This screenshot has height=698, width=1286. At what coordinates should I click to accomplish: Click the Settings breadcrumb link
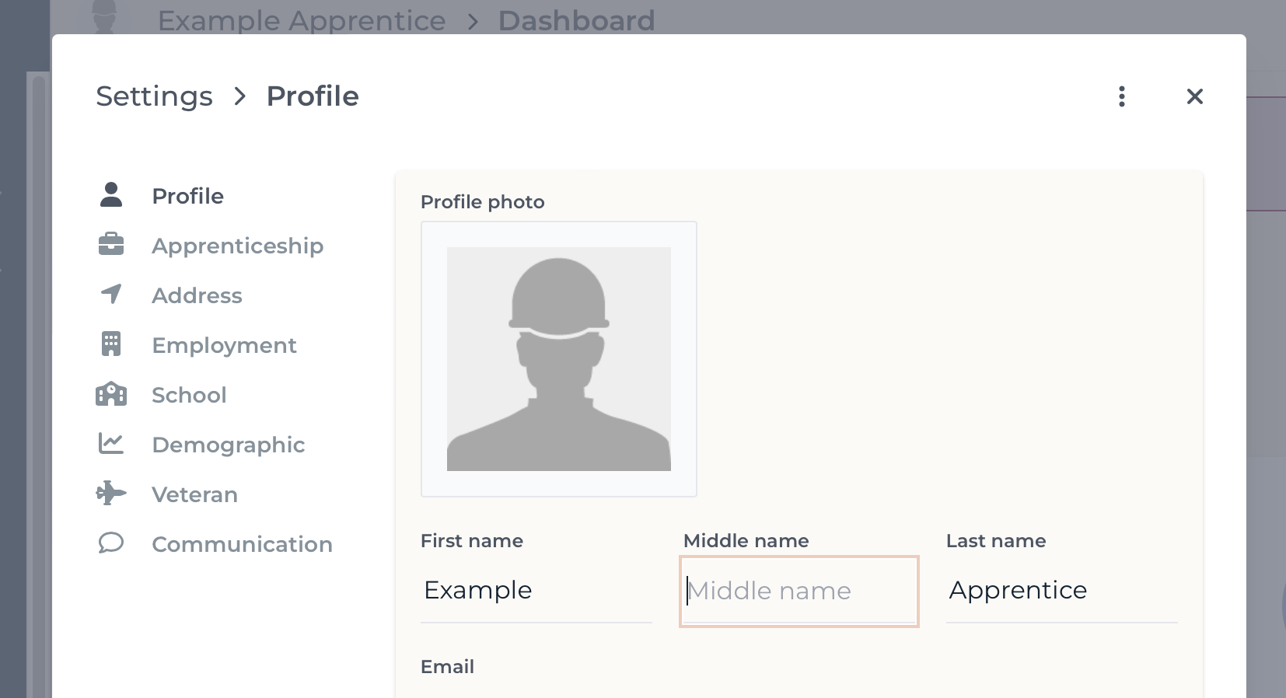155,96
